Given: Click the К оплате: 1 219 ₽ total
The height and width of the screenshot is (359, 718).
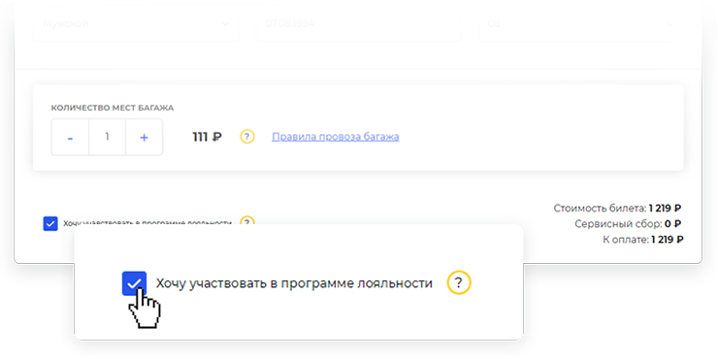Looking at the screenshot, I should click(643, 239).
